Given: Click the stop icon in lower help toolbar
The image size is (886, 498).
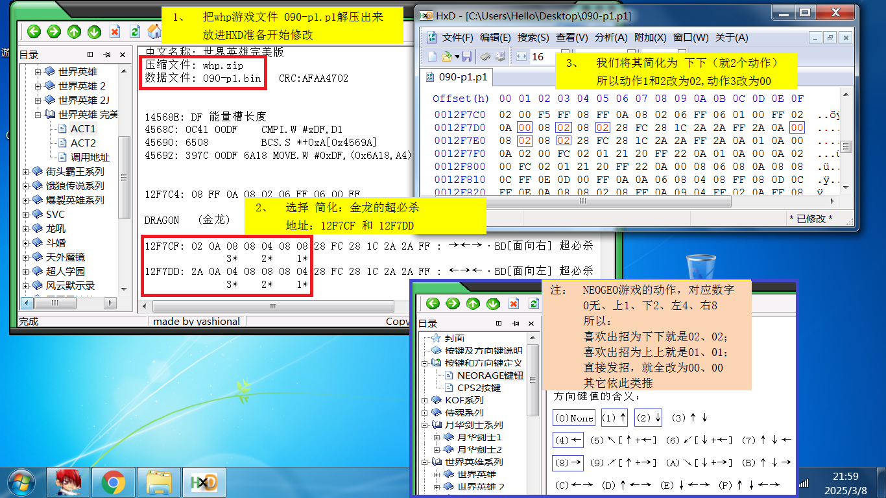Looking at the screenshot, I should (x=514, y=303).
